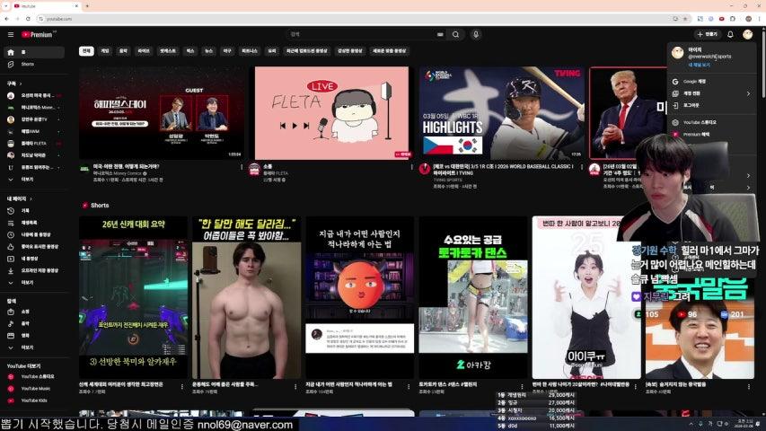Choose 로그아웃 in account menu
766x431 pixels.
(x=691, y=104)
